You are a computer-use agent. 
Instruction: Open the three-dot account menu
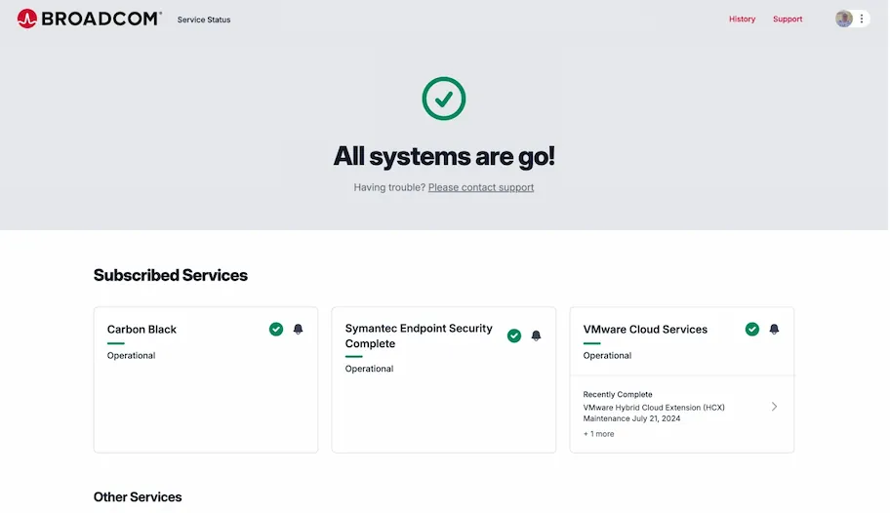pos(861,19)
